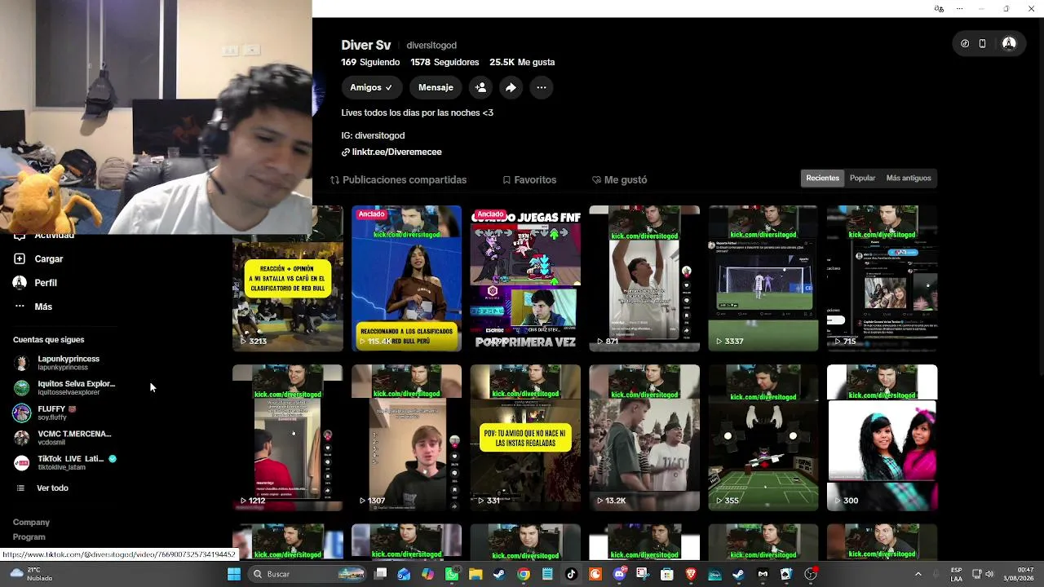Open pinned video Reaccionando a los clasificados

pyautogui.click(x=406, y=278)
